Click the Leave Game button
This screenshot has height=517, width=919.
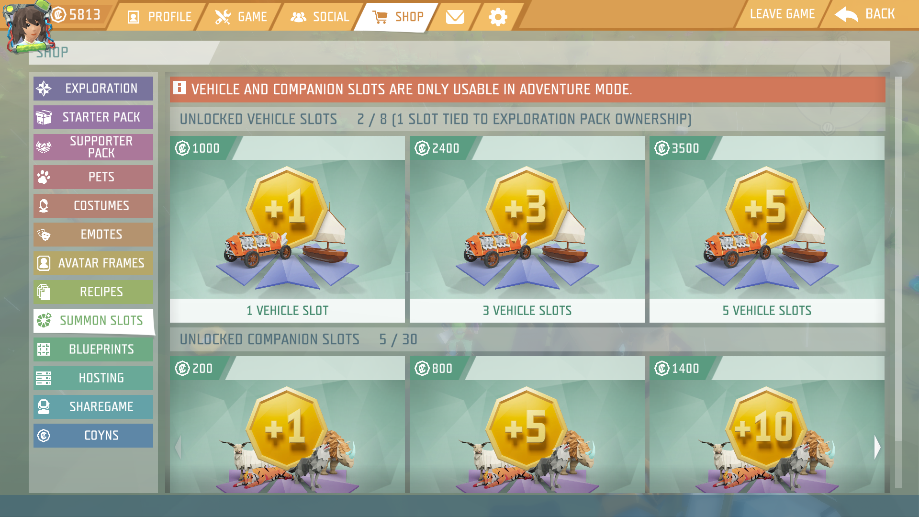pyautogui.click(x=782, y=14)
